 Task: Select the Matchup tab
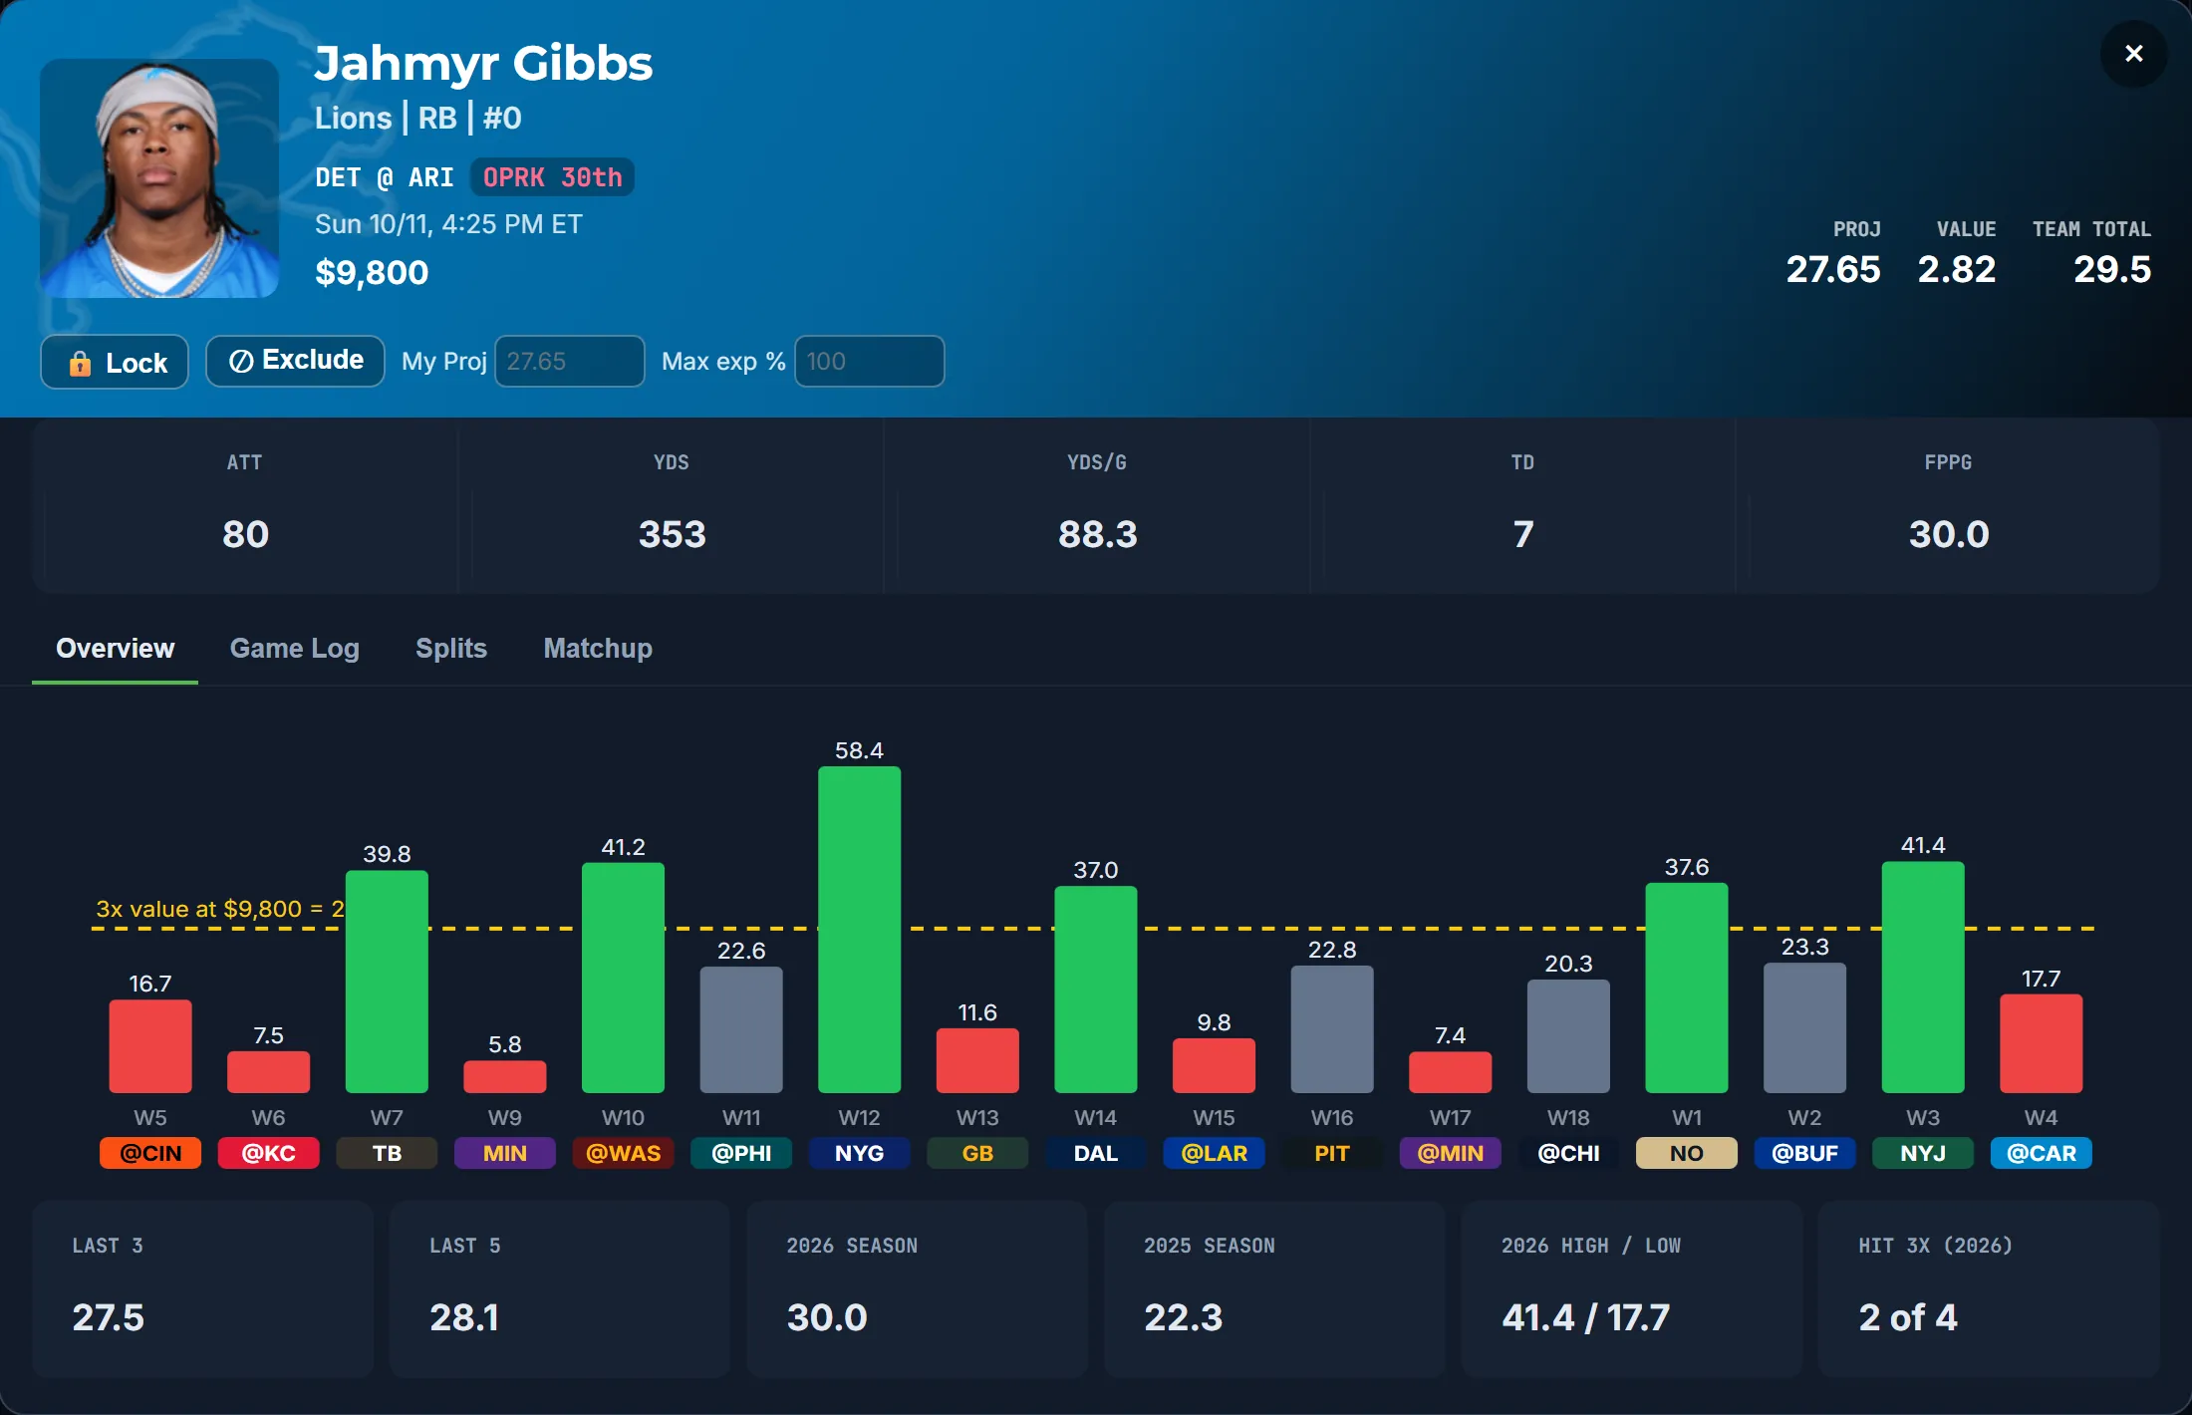[x=598, y=649]
